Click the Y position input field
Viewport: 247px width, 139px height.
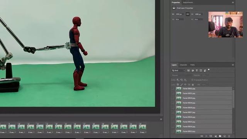click(199, 19)
